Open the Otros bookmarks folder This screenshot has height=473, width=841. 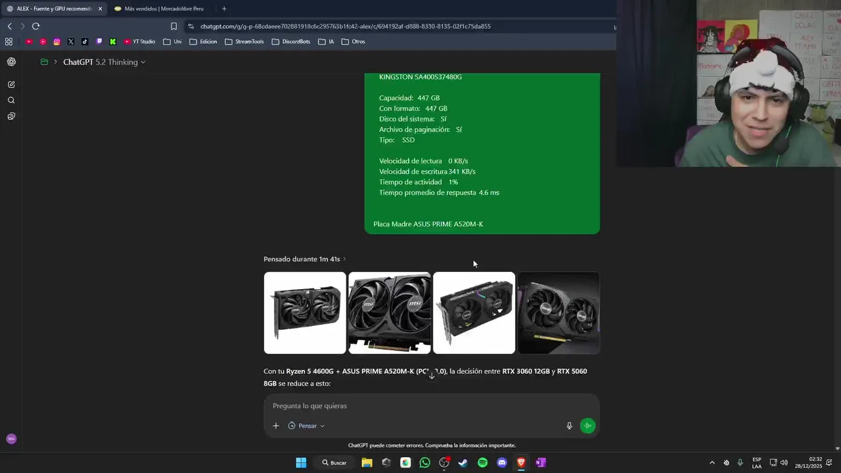tap(353, 41)
